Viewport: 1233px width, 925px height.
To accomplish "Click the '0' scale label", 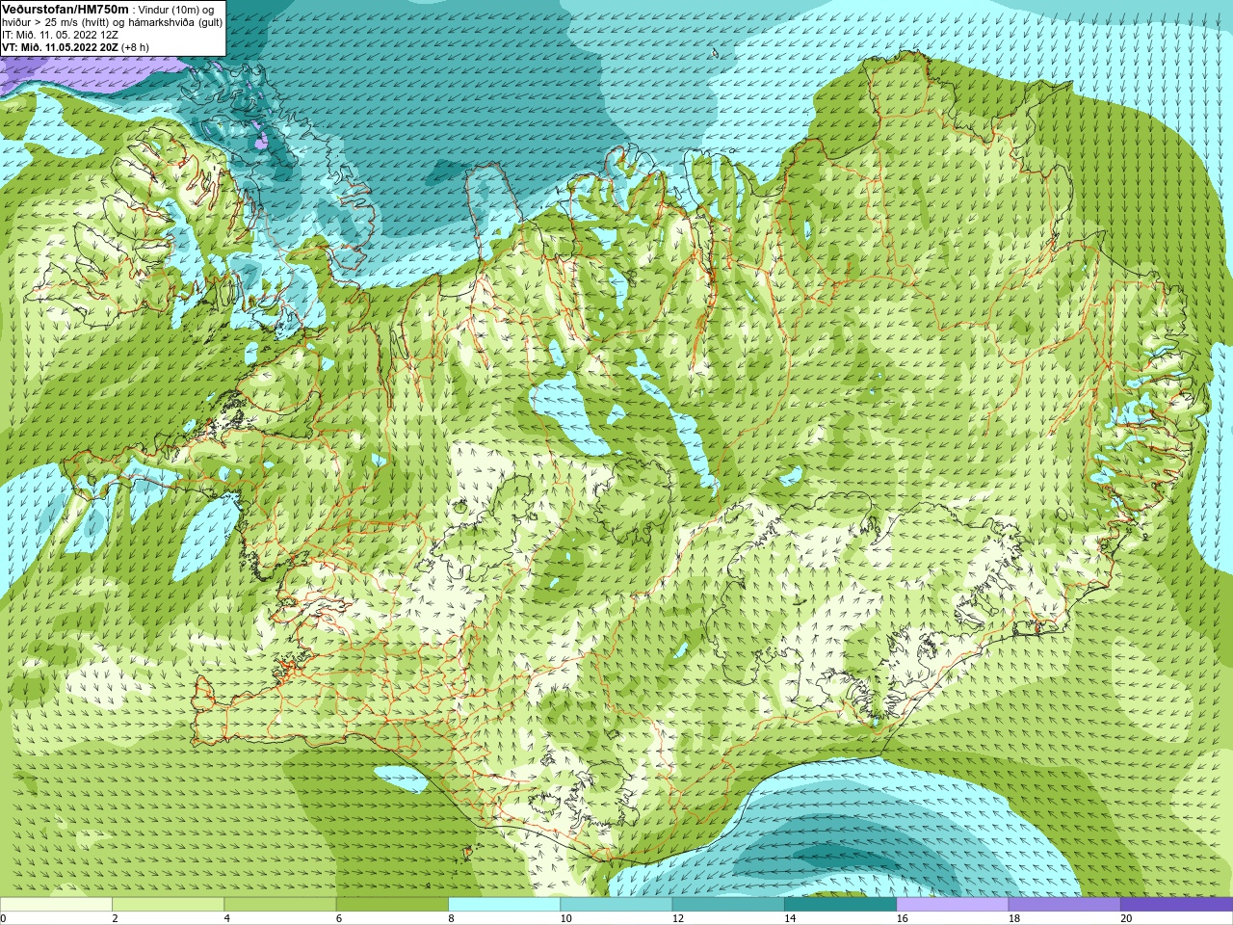I will point(3,918).
